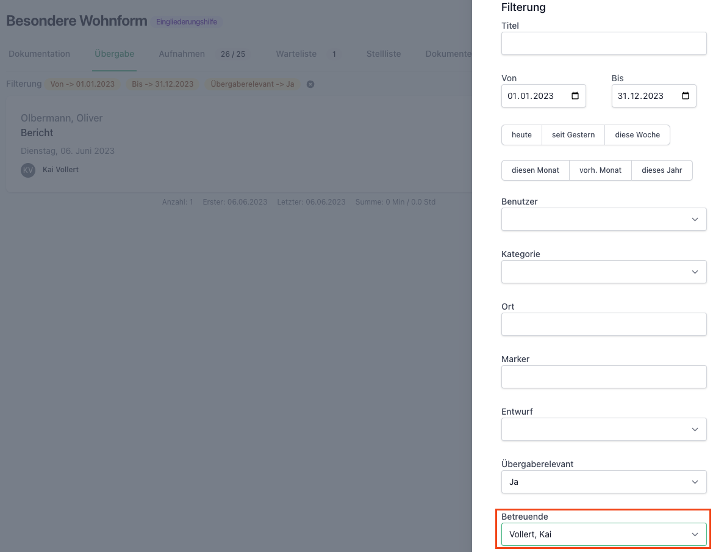Open the Stellliste tab
713x552 pixels.
pos(384,54)
